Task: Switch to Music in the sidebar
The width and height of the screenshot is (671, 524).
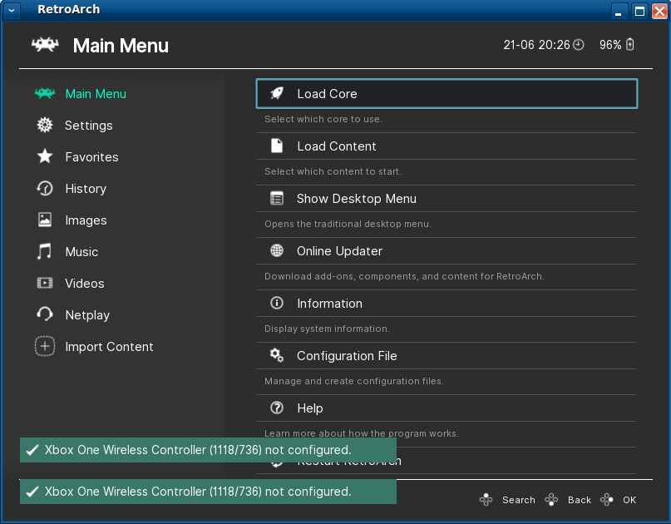Action: point(81,252)
